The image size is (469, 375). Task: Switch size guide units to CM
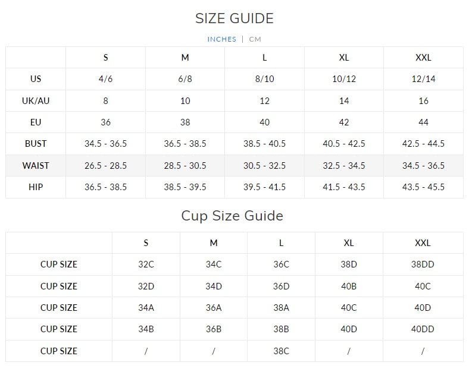255,39
